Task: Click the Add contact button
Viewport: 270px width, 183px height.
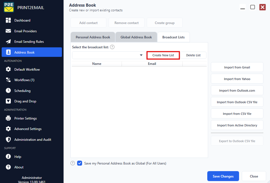Action: coord(88,23)
